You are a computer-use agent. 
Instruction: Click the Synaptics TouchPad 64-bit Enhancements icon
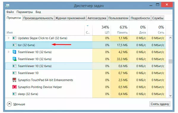pyautogui.click(x=14, y=80)
